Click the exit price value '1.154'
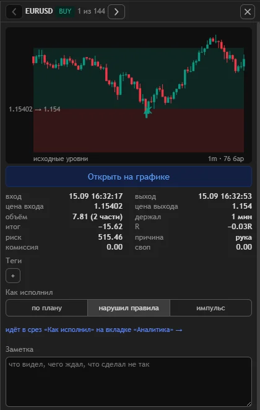 coord(242,206)
